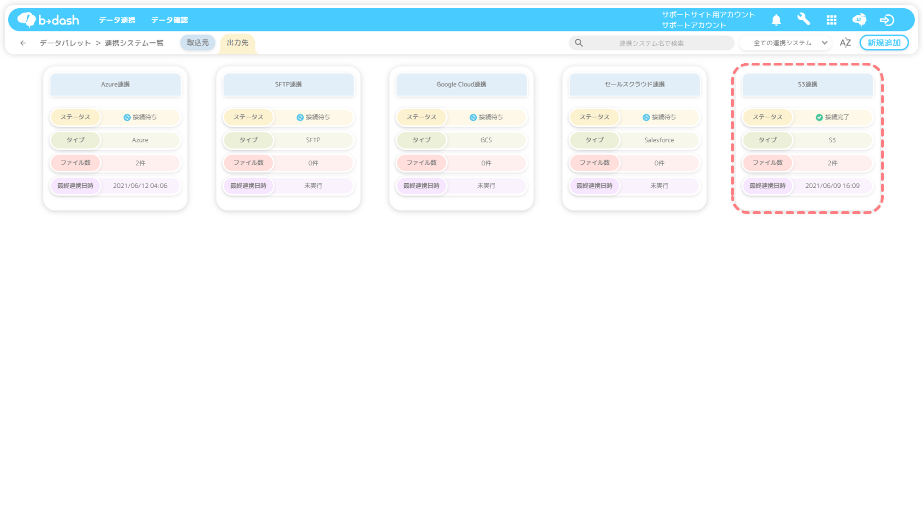This screenshot has height=519, width=923.
Task: Open the Azure連携 card header
Action: coord(115,84)
